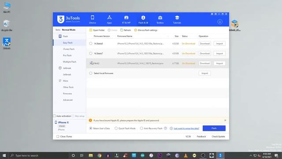The height and width of the screenshot is (159, 282).
Task: Toggle the Auto-activation checkbox
Action: [x=54, y=116]
